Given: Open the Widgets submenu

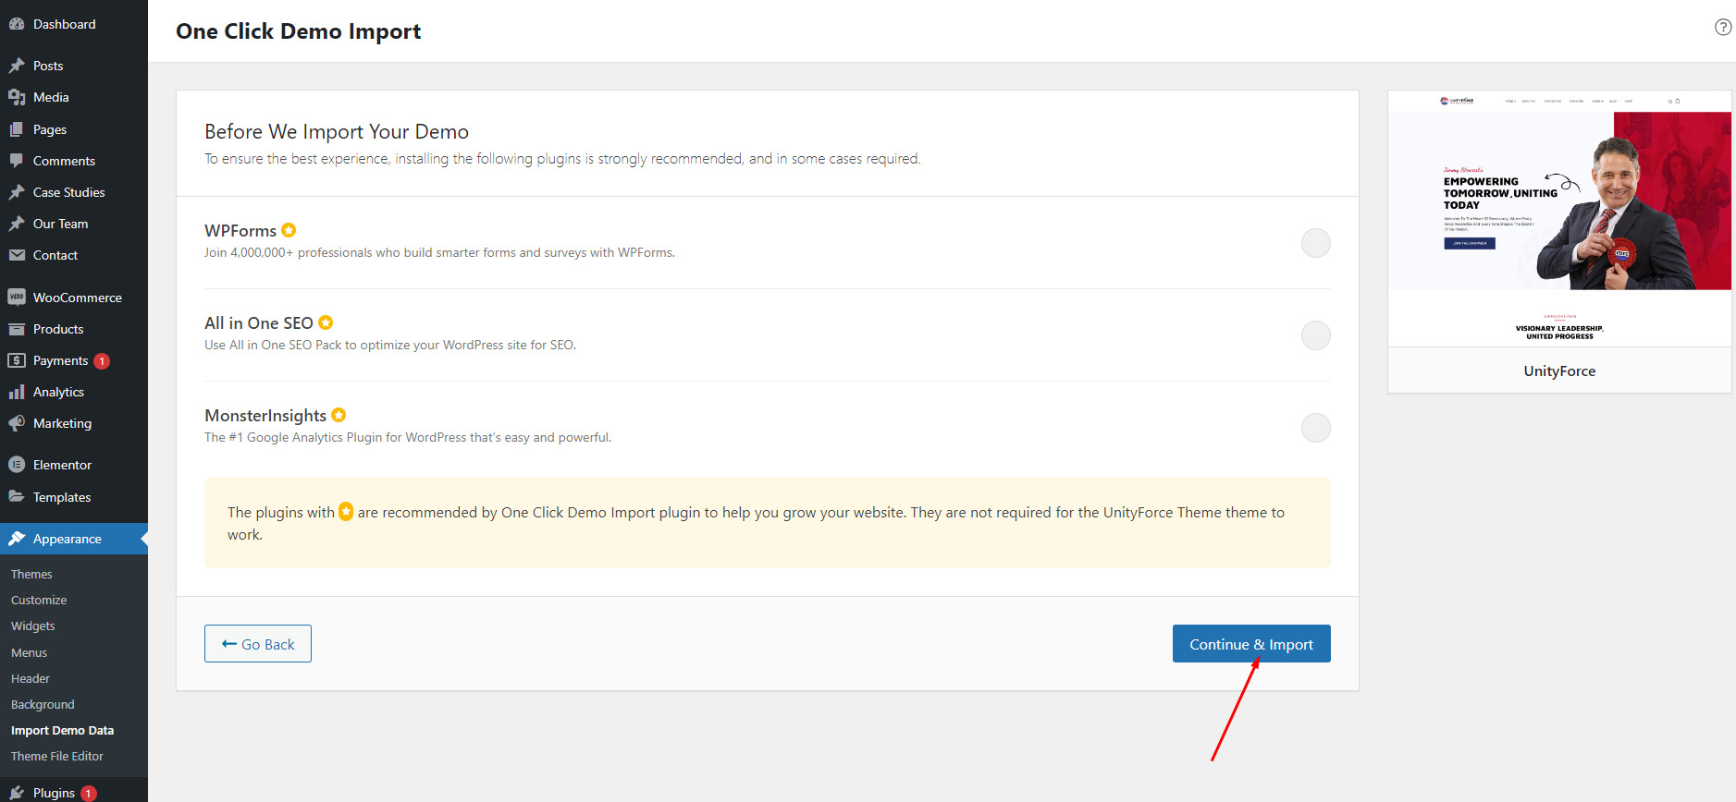Looking at the screenshot, I should click(33, 626).
